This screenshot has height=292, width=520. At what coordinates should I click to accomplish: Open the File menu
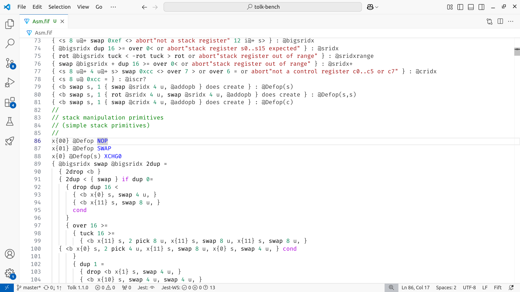[22, 7]
